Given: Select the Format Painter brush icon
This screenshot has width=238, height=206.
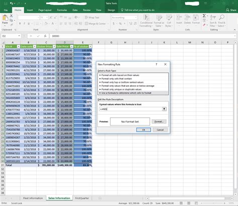Looking at the screenshot, I should point(12,25).
